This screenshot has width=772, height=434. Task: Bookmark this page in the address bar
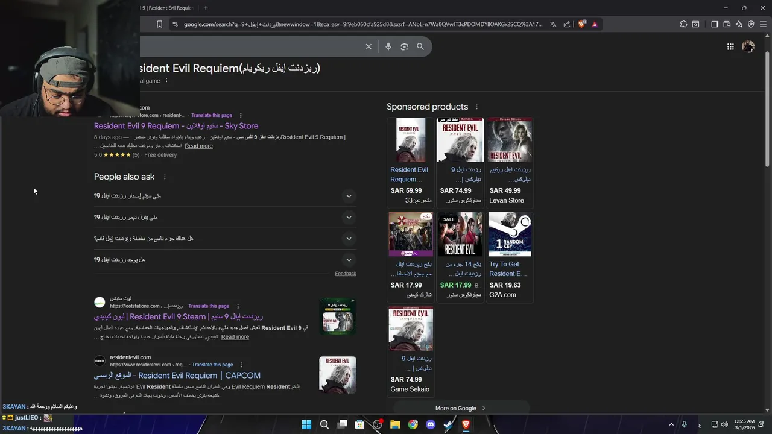click(x=159, y=24)
